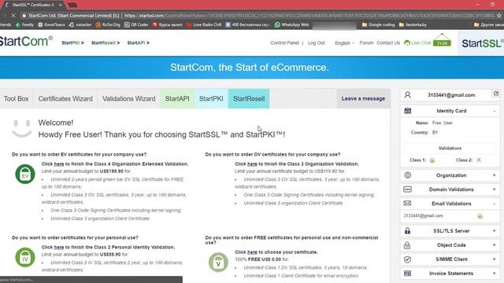Screen dimensions: 504x283
Task: Click the green IV certificate padlock icon
Action: [x=25, y=257]
